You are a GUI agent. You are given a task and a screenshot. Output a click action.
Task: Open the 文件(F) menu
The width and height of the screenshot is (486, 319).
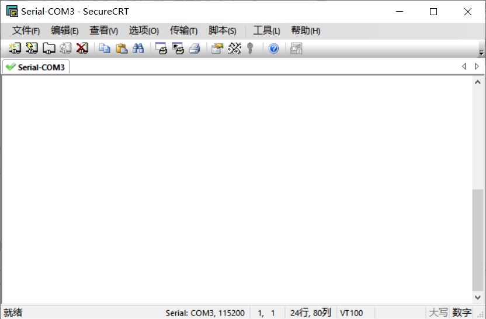point(26,30)
